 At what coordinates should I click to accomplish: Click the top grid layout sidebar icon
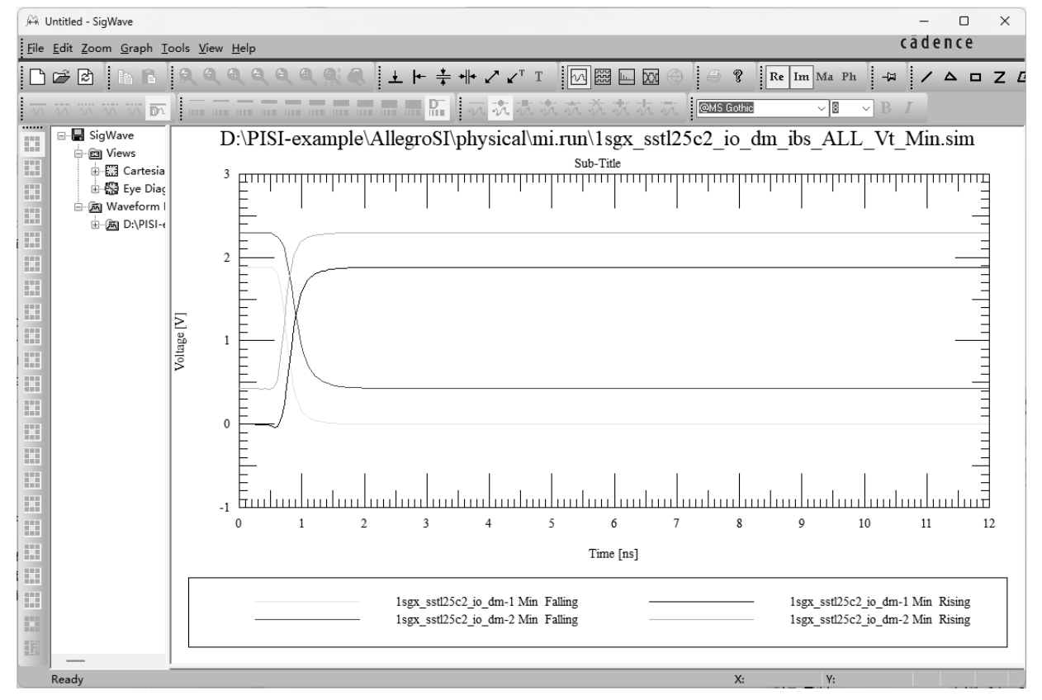click(31, 143)
